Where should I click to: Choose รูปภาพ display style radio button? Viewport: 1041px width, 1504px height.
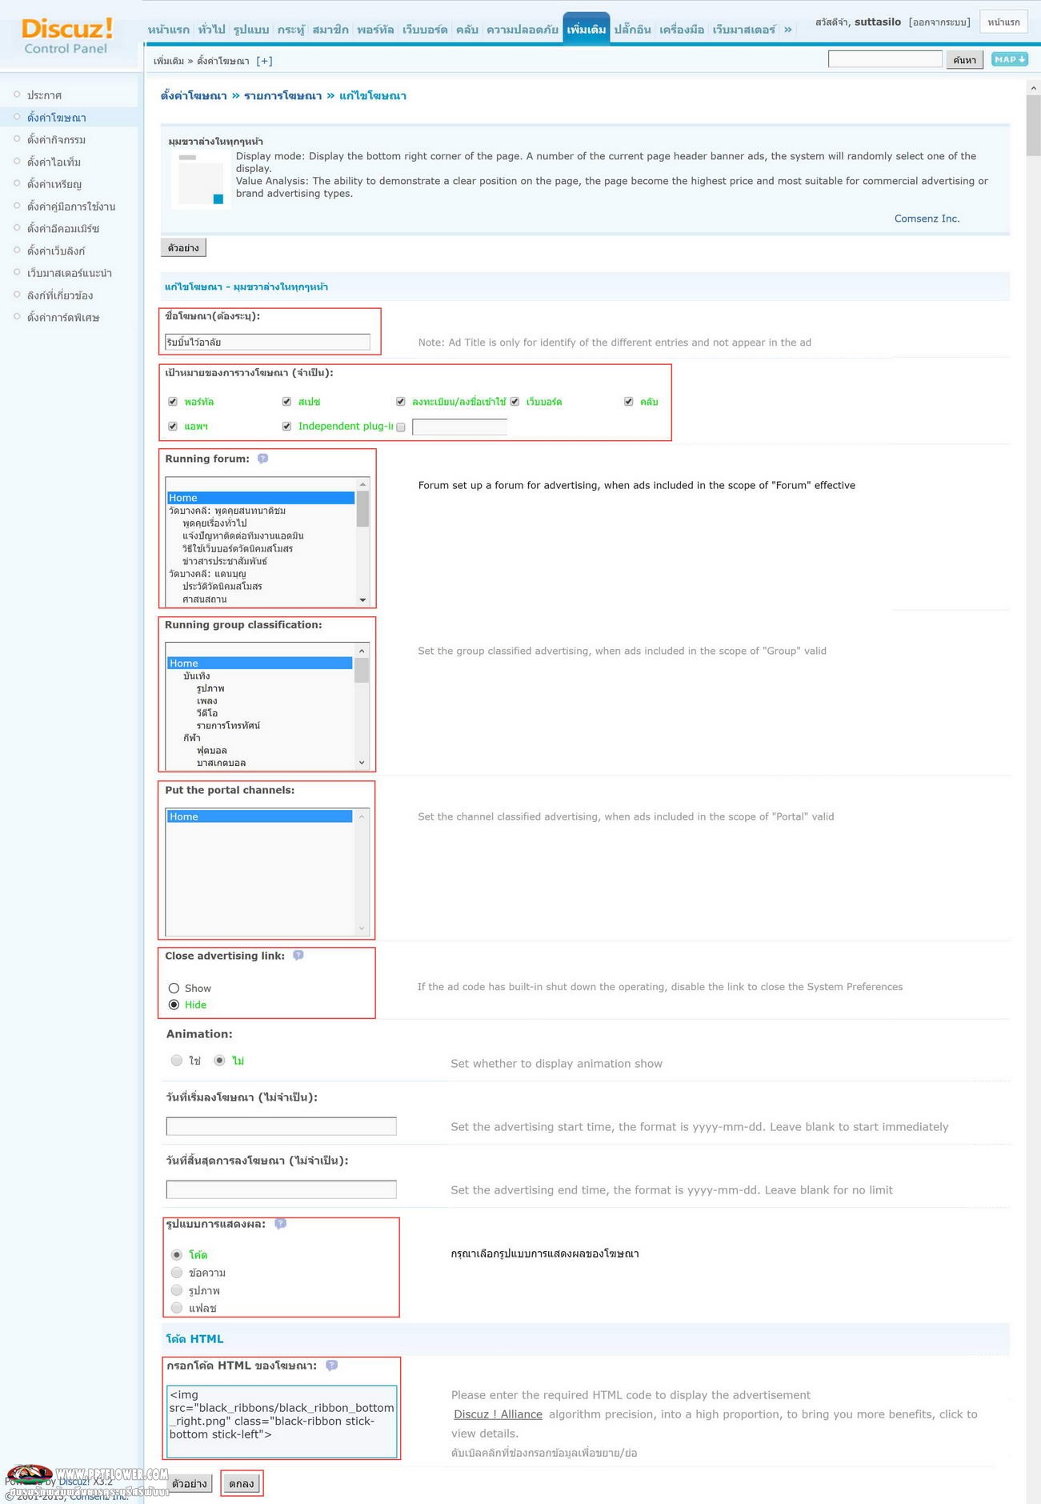tap(177, 1290)
